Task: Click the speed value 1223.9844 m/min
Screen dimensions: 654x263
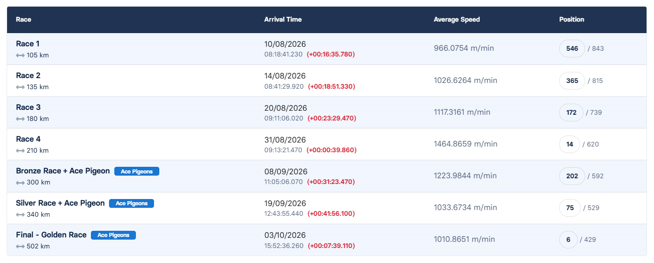Action: 465,176
